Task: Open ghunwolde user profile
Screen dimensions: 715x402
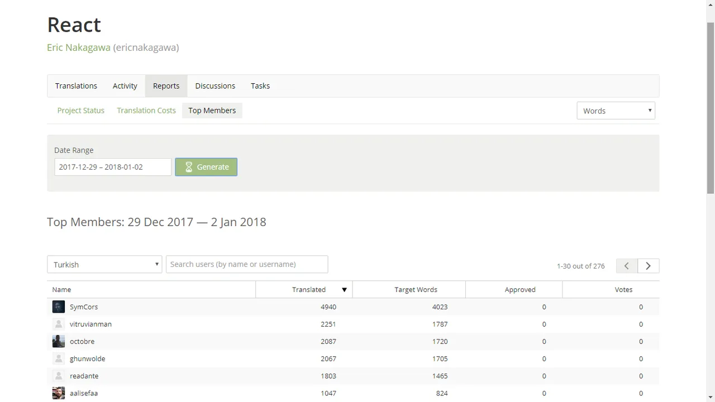Action: point(87,358)
